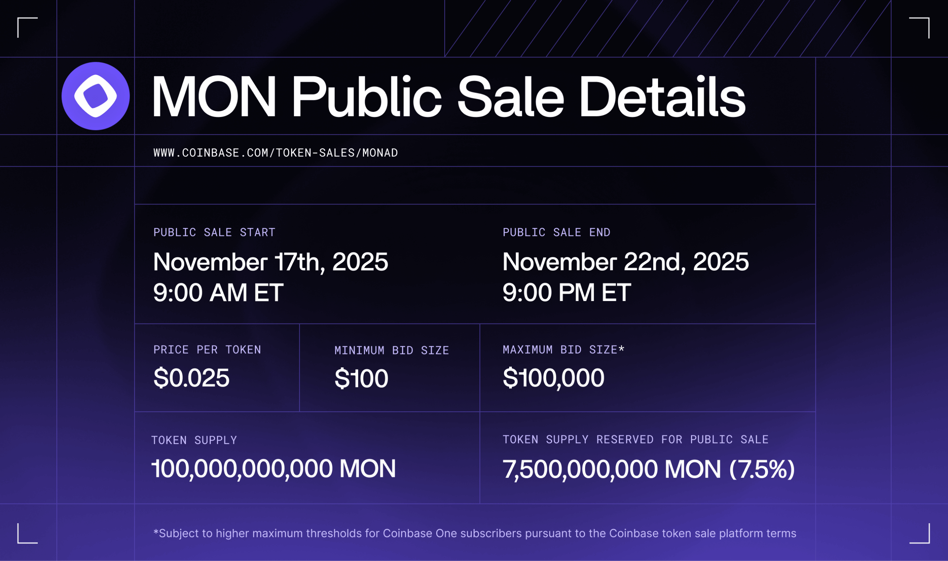Select the "Minimum Bid Size" label
This screenshot has width=948, height=561.
click(391, 350)
